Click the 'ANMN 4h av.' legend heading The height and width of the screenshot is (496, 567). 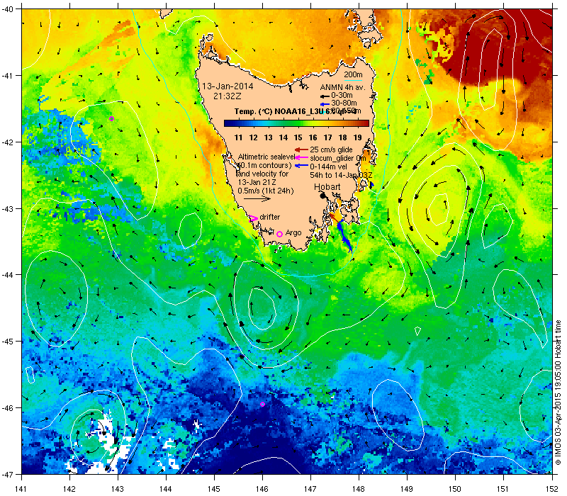click(343, 87)
